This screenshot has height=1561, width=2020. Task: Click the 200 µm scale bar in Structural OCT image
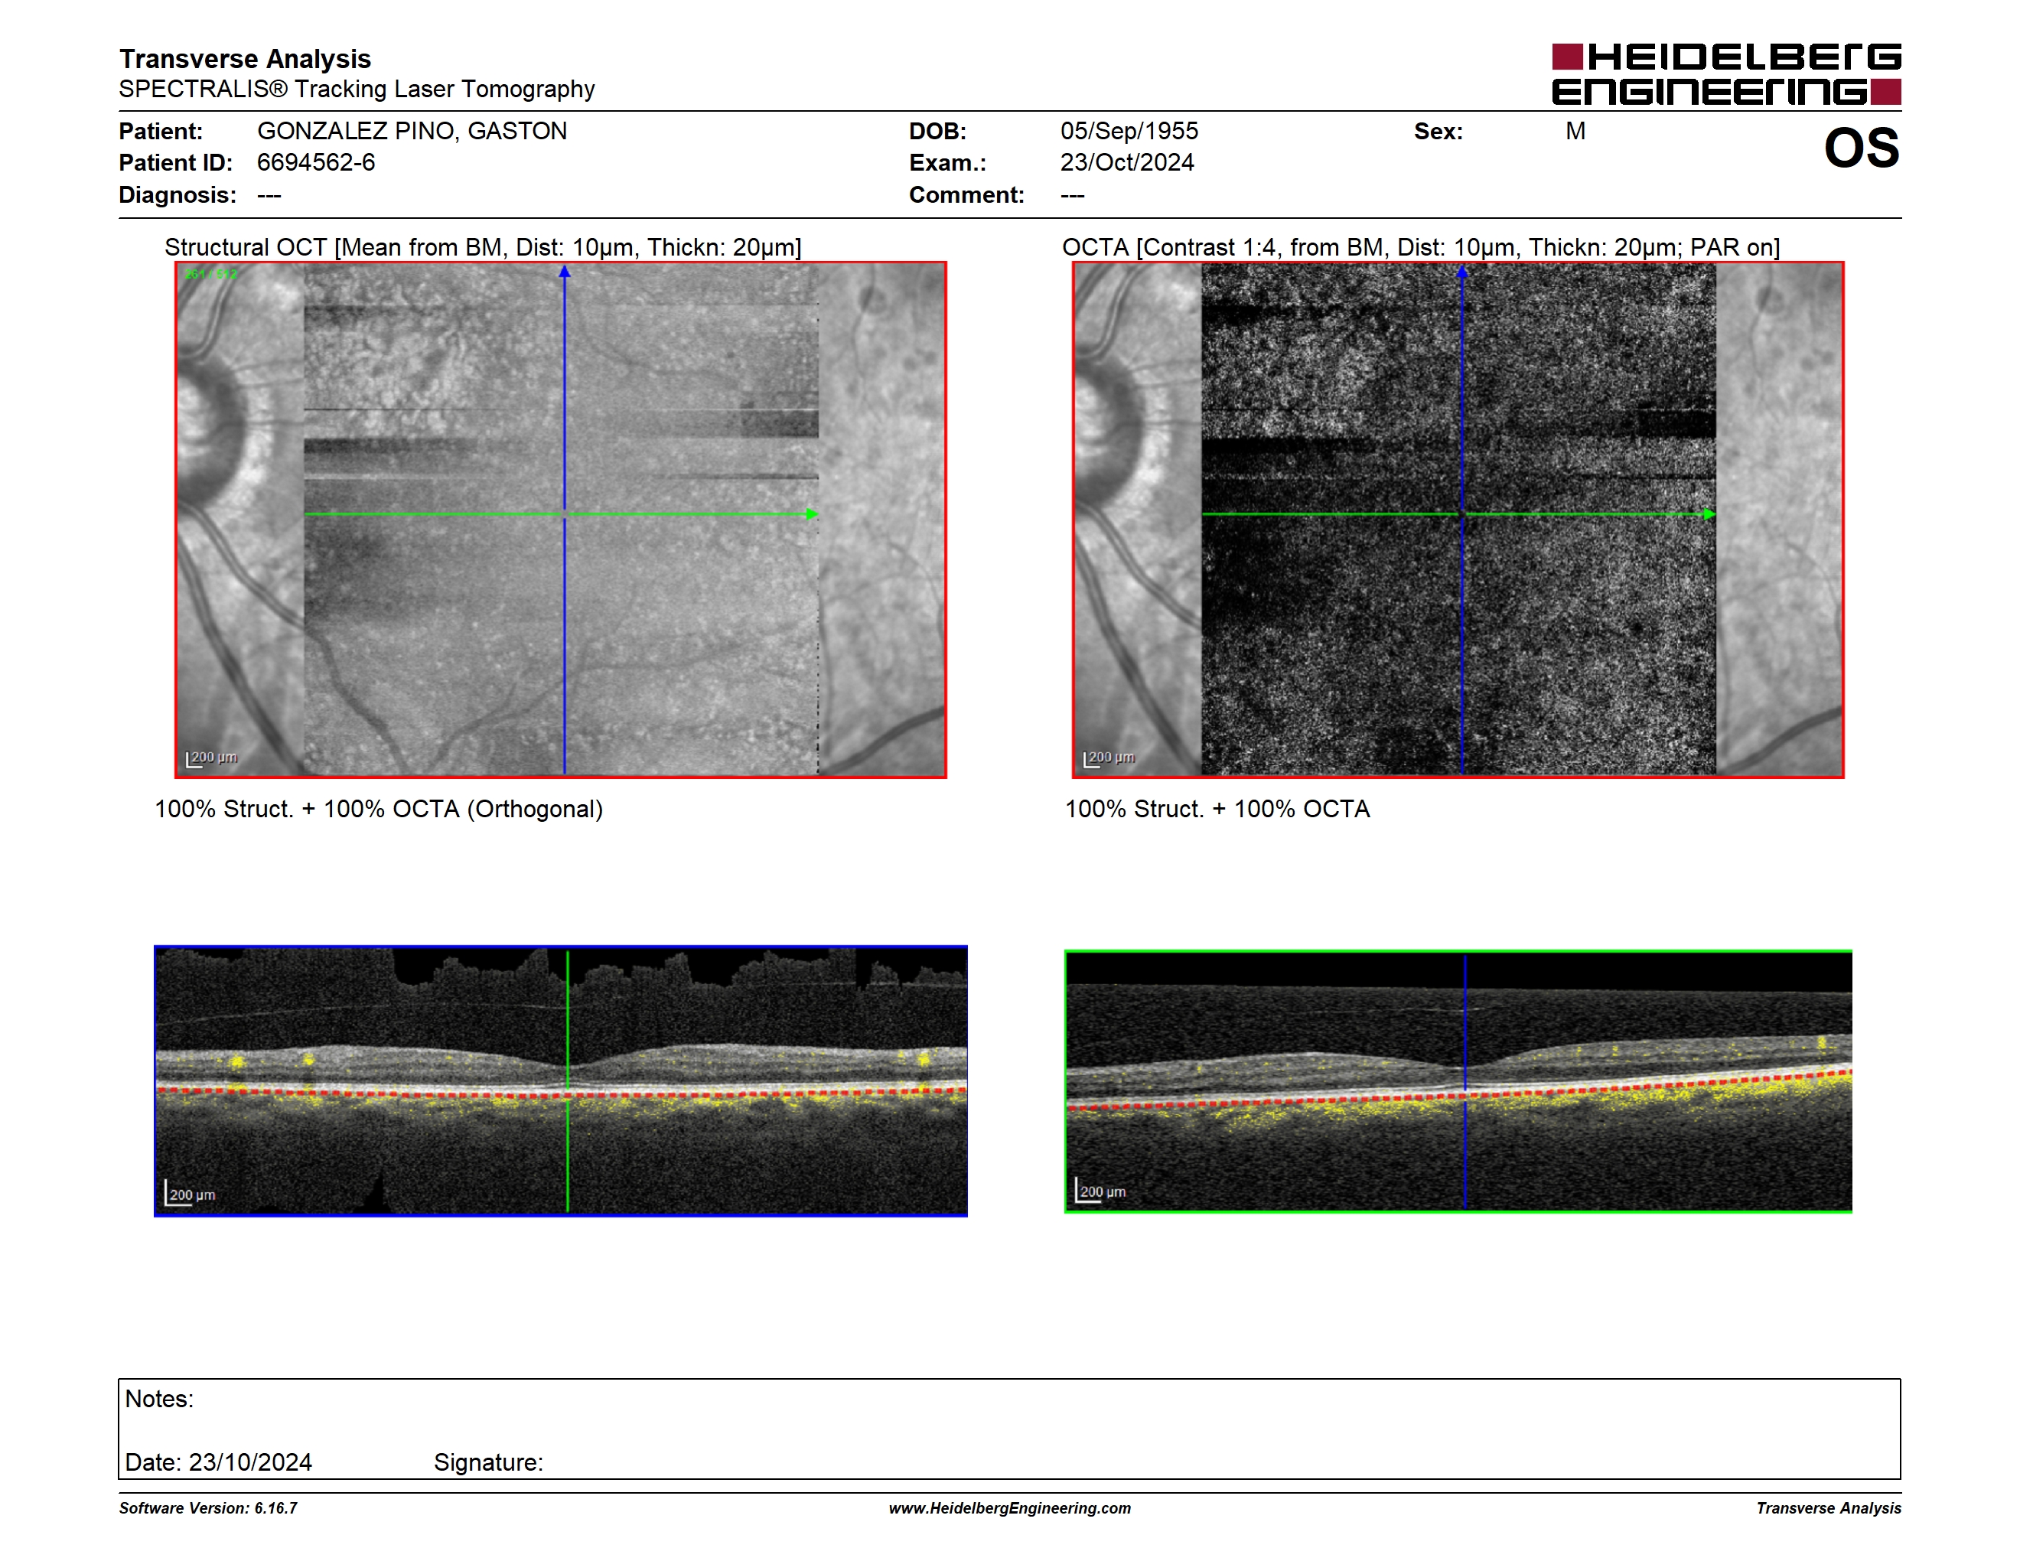[x=212, y=758]
